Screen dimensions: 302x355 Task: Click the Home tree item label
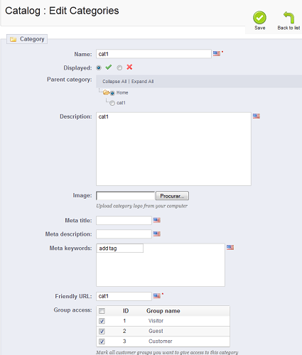122,93
